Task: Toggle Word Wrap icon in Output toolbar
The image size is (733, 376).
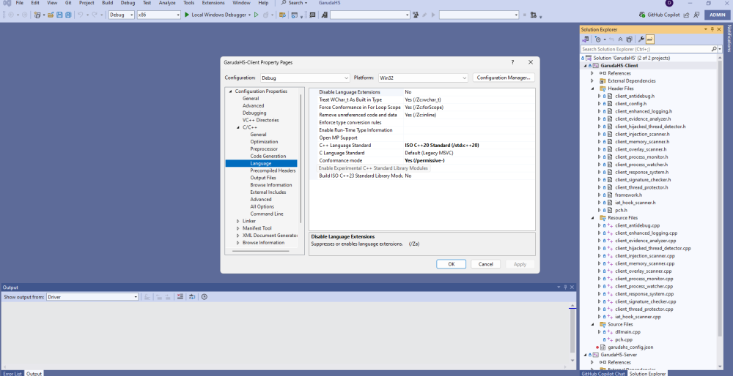Action: [191, 297]
